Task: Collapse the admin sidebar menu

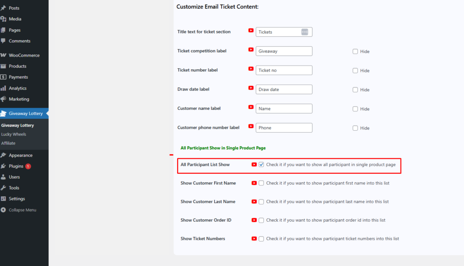Action: click(22, 210)
